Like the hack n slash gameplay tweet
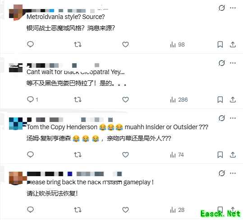The image size is (243, 220). pyautogui.click(x=125, y=210)
